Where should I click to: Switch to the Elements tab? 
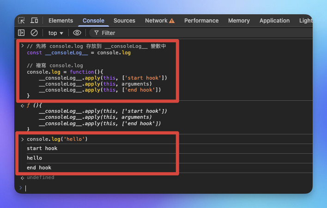(61, 21)
